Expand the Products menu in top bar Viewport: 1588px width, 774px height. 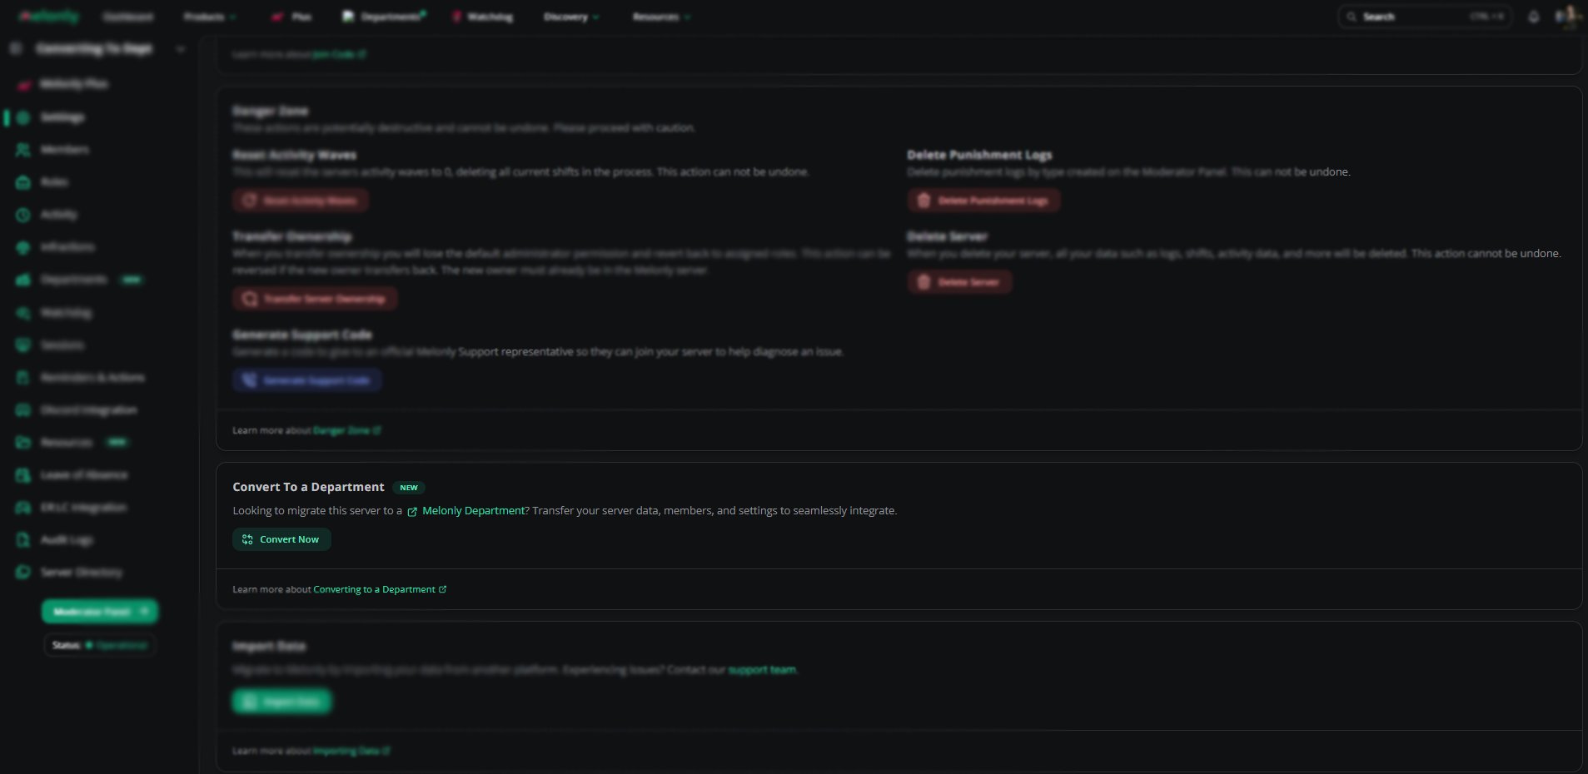pos(210,17)
